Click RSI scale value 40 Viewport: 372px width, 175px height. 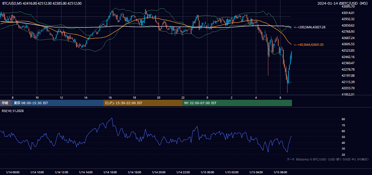pos(343,143)
